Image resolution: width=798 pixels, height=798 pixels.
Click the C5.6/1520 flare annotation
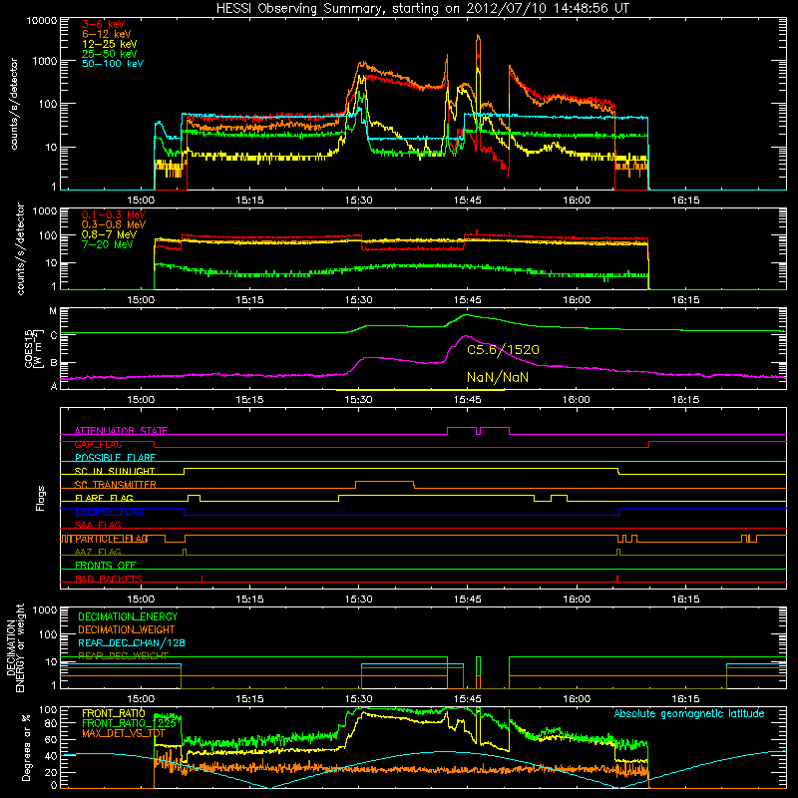(503, 350)
